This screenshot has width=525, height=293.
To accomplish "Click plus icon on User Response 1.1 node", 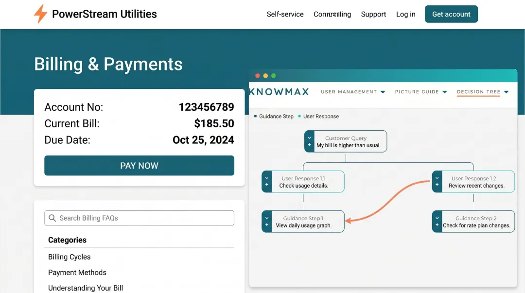I will (267, 185).
